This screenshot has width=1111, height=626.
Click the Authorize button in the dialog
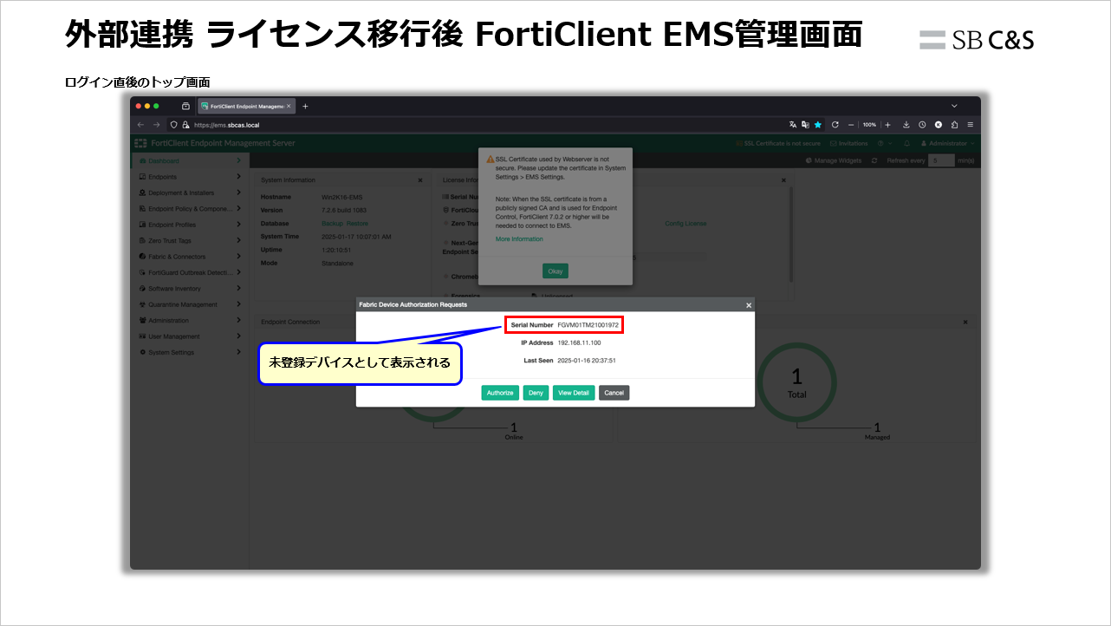(x=500, y=393)
